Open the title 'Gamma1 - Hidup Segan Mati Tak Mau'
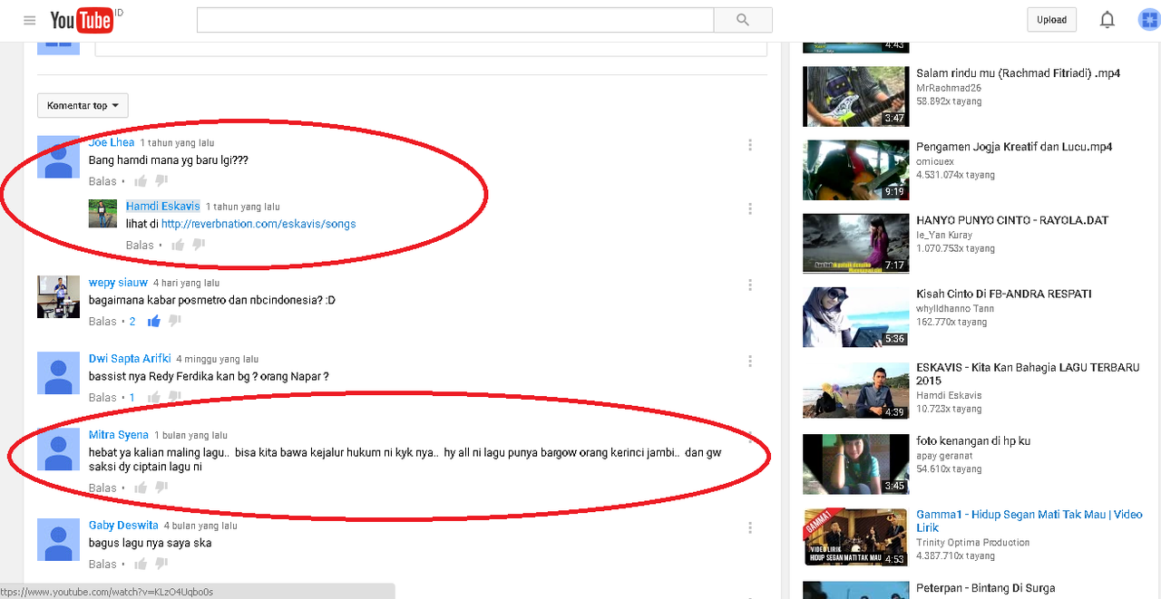The height and width of the screenshot is (599, 1161). tap(1029, 521)
